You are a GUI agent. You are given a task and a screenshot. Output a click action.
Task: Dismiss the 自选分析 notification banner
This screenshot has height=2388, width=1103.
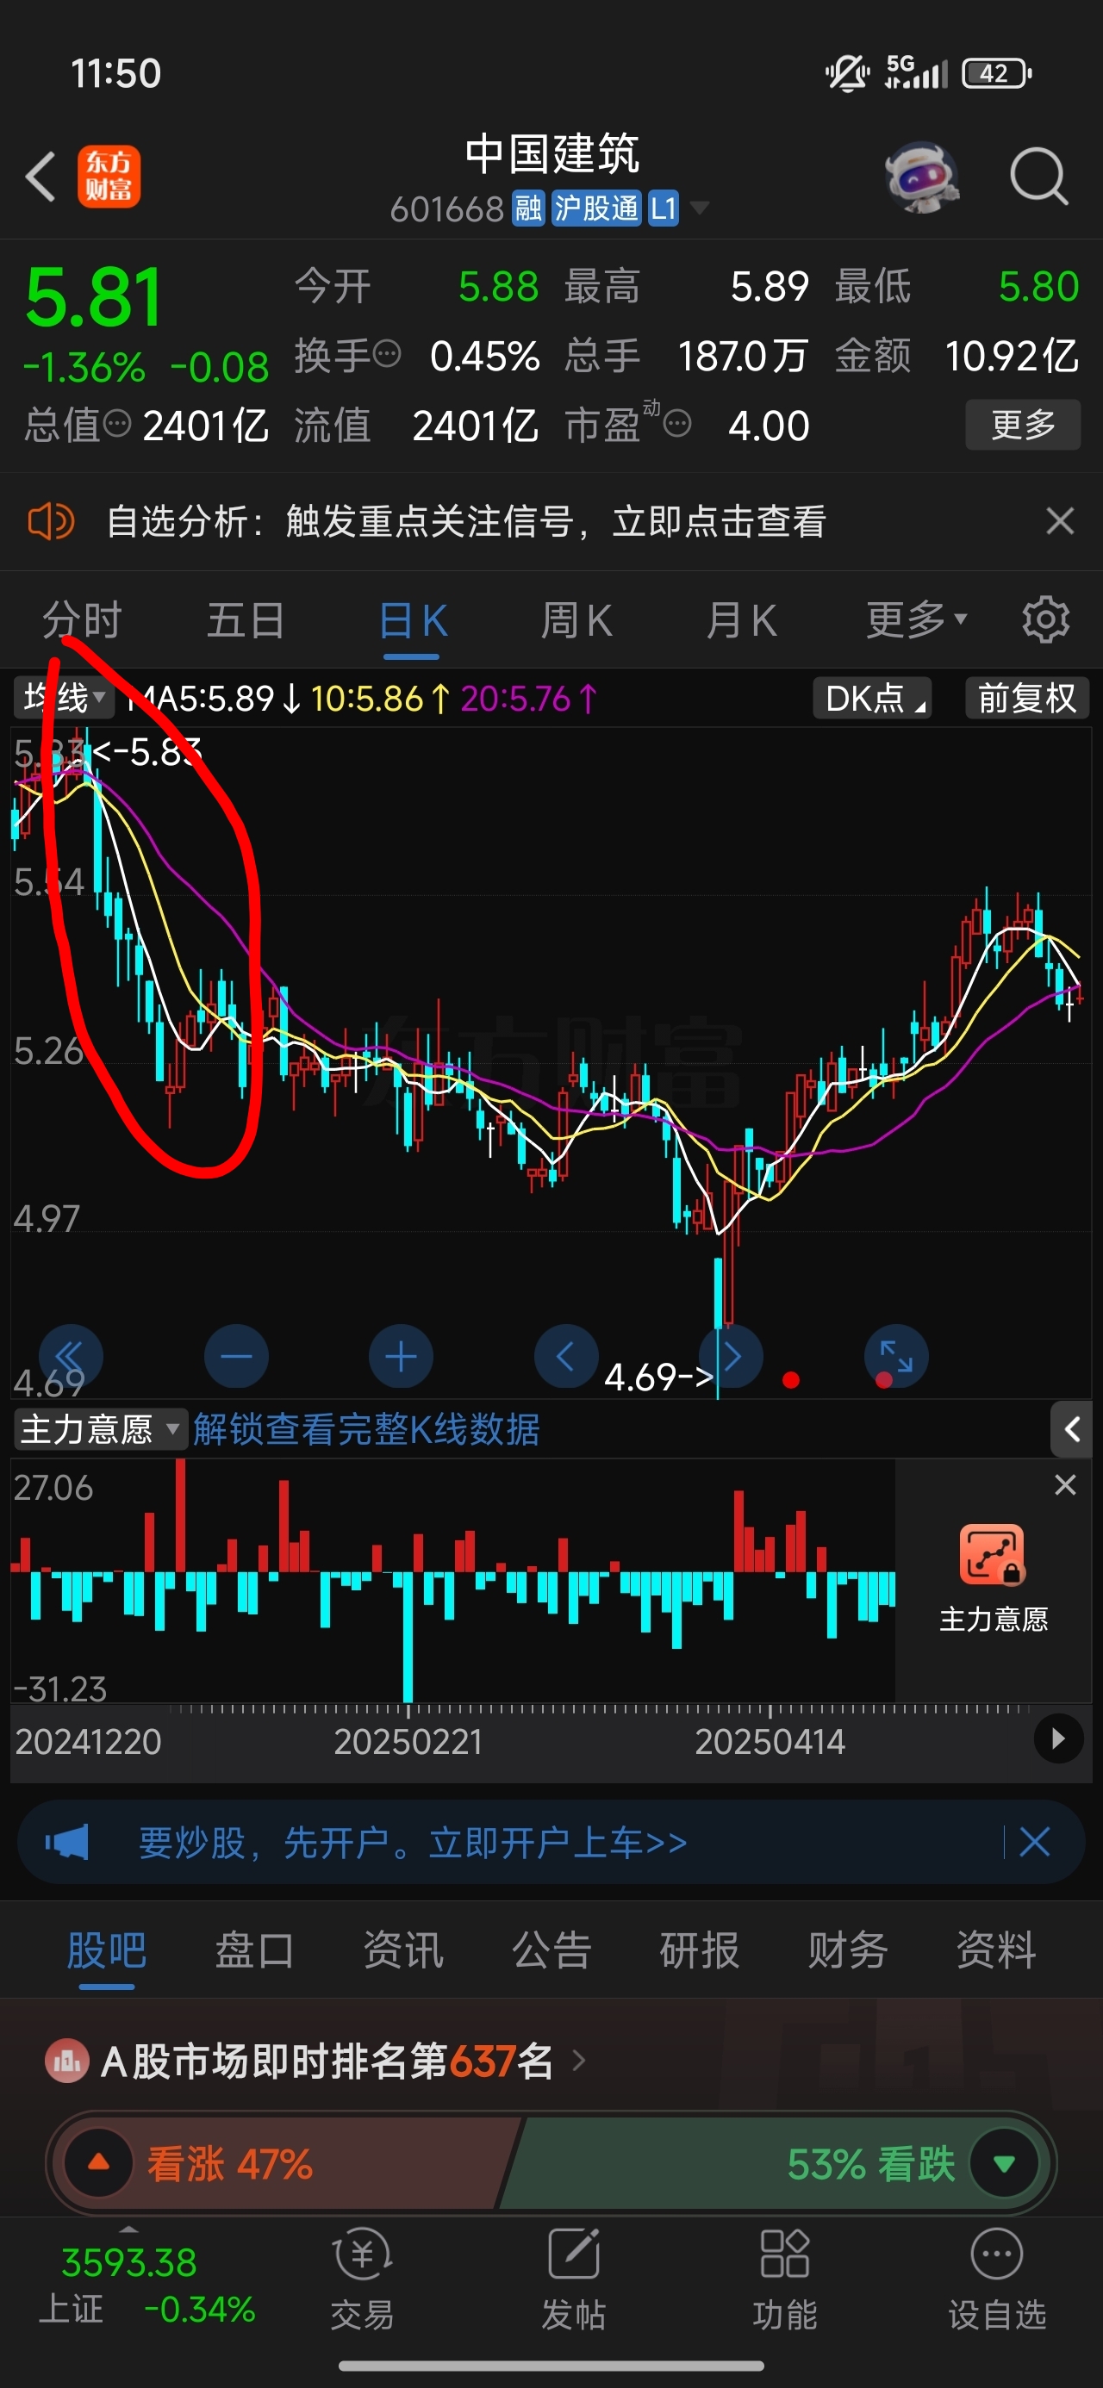pyautogui.click(x=1059, y=521)
